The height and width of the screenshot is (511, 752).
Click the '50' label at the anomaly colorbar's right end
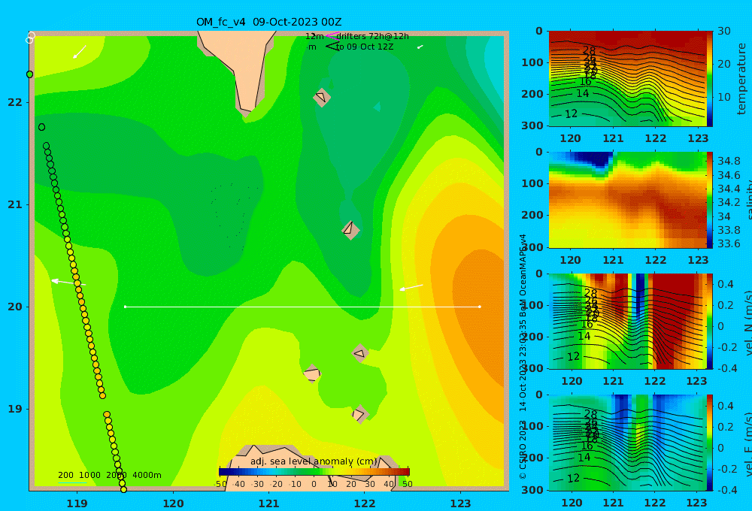[407, 484]
